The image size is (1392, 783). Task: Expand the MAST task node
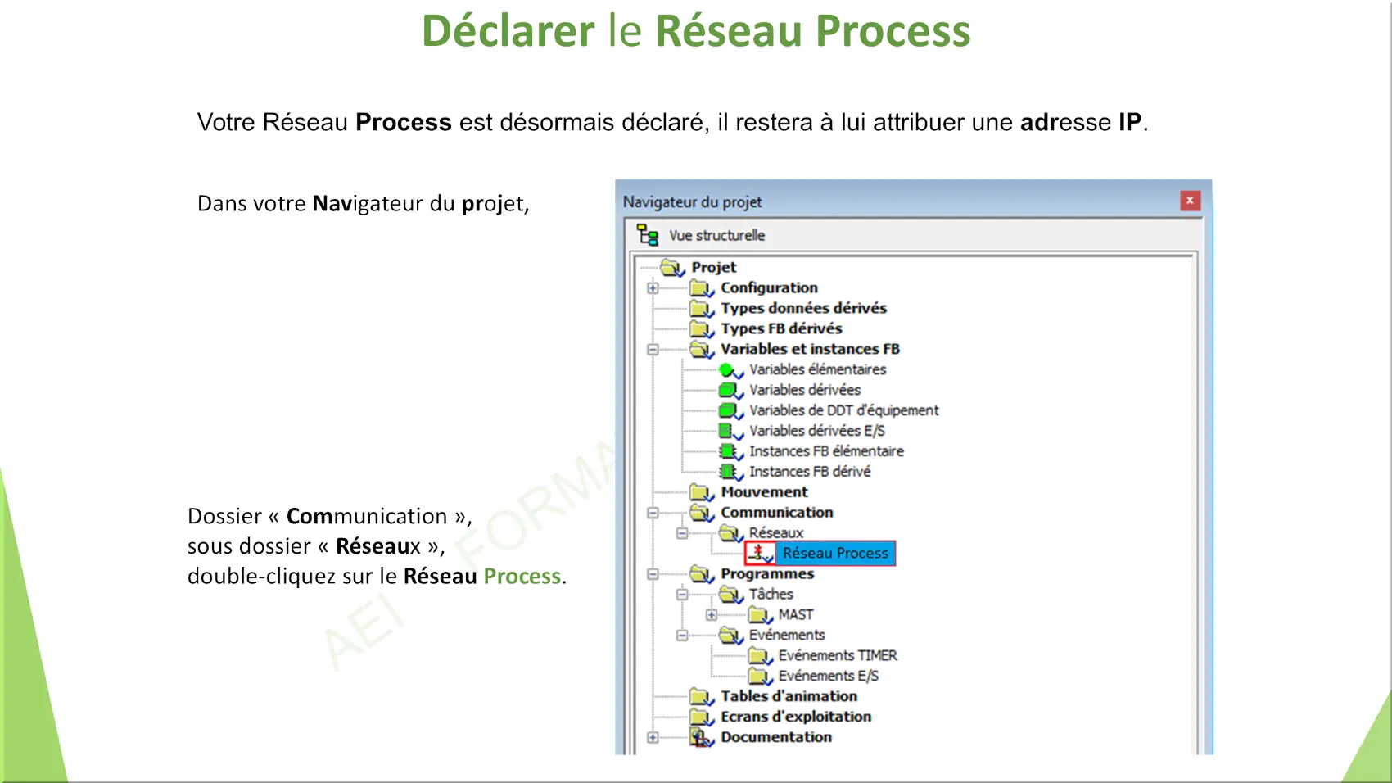pyautogui.click(x=712, y=615)
